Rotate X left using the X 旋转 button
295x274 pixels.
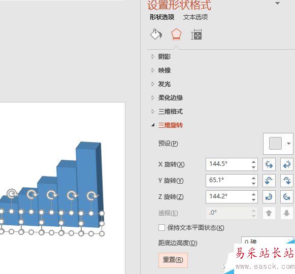point(269,164)
